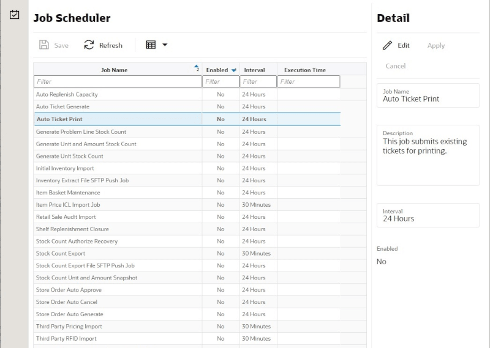Expand the table options dropdown arrow
Screen dimensions: 490x348
click(165, 45)
